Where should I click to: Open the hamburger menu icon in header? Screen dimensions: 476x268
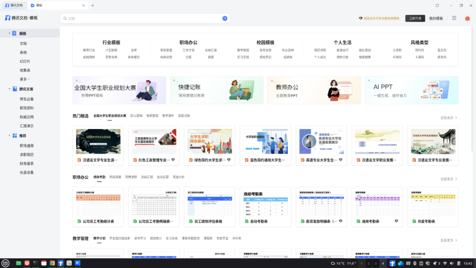pos(454,18)
